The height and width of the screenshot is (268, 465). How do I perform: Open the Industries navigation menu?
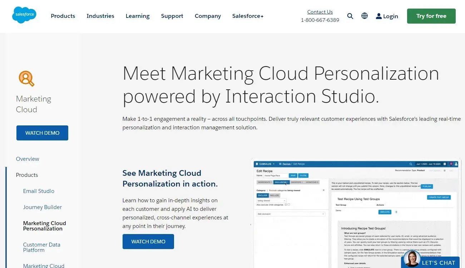click(x=100, y=16)
